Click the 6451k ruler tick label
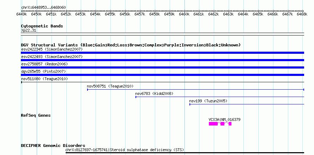This screenshot has width=314, height=155. tap(51, 14)
